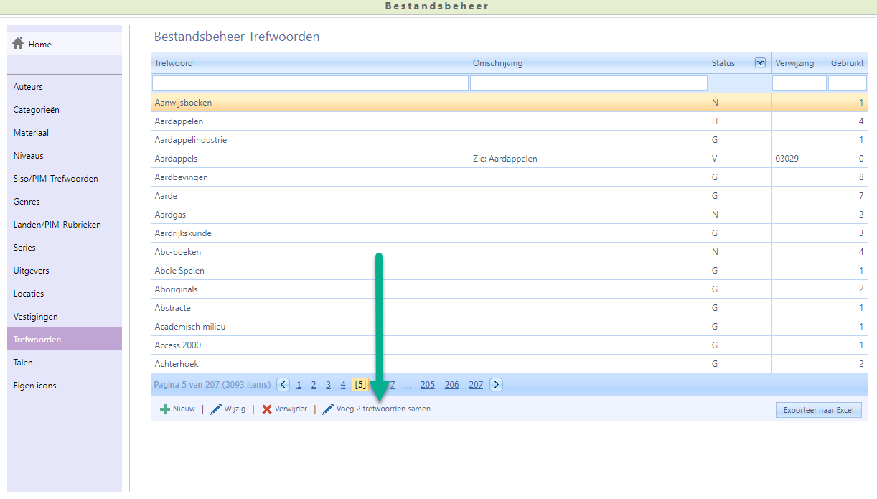Open Uitgevers in the sidebar
Viewport: 877px width, 499px height.
pyautogui.click(x=31, y=271)
